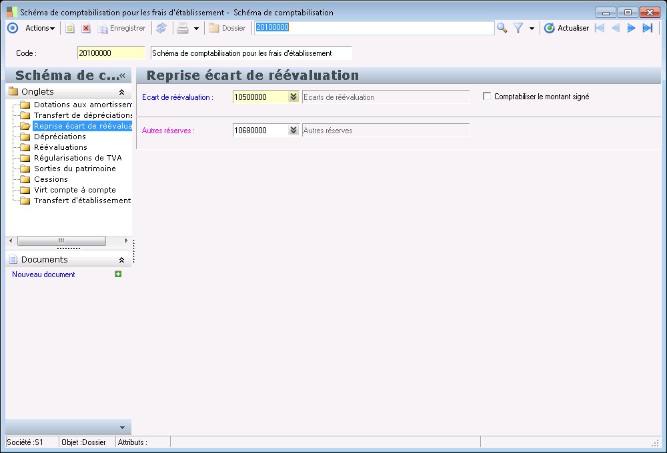
Task: Add new document with green plus icon
Action: pyautogui.click(x=119, y=274)
